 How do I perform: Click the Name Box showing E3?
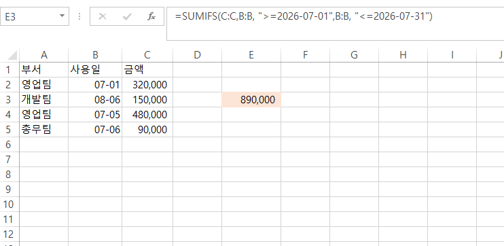point(35,16)
